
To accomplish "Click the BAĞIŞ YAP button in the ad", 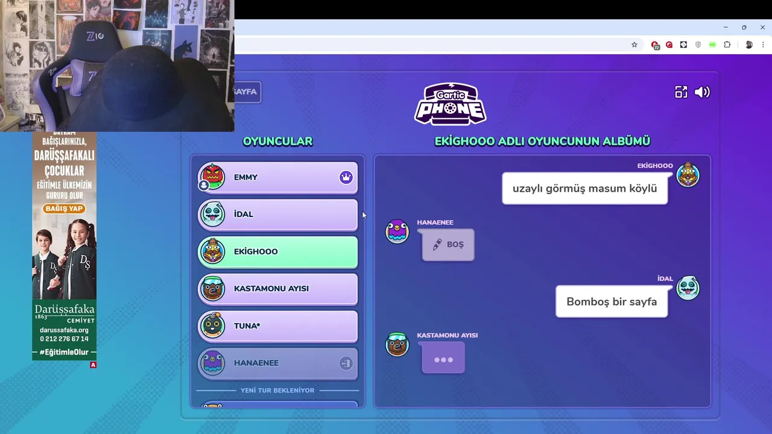I will click(x=64, y=209).
